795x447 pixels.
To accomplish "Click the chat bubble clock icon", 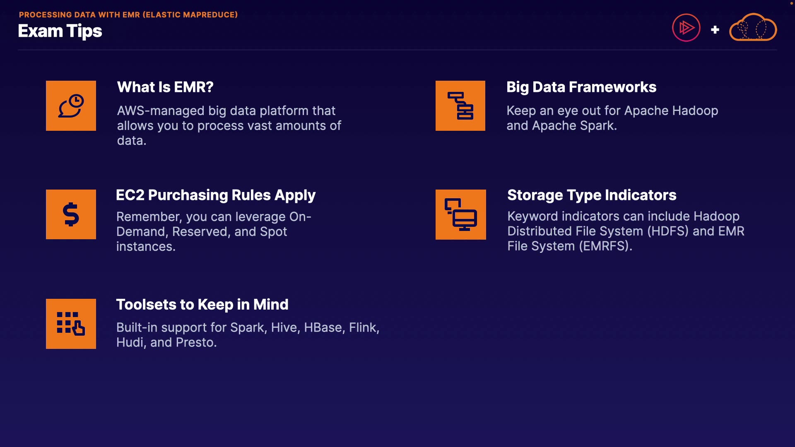I will pyautogui.click(x=71, y=106).
